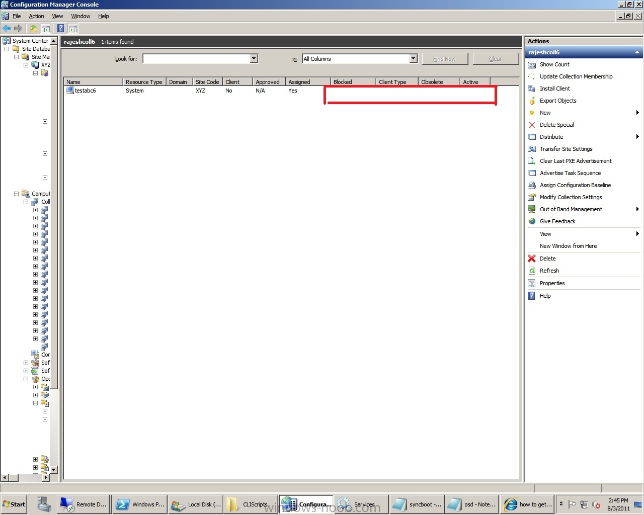Switch to Remote Desktop taskbar button
The width and height of the screenshot is (644, 515).
tap(84, 504)
